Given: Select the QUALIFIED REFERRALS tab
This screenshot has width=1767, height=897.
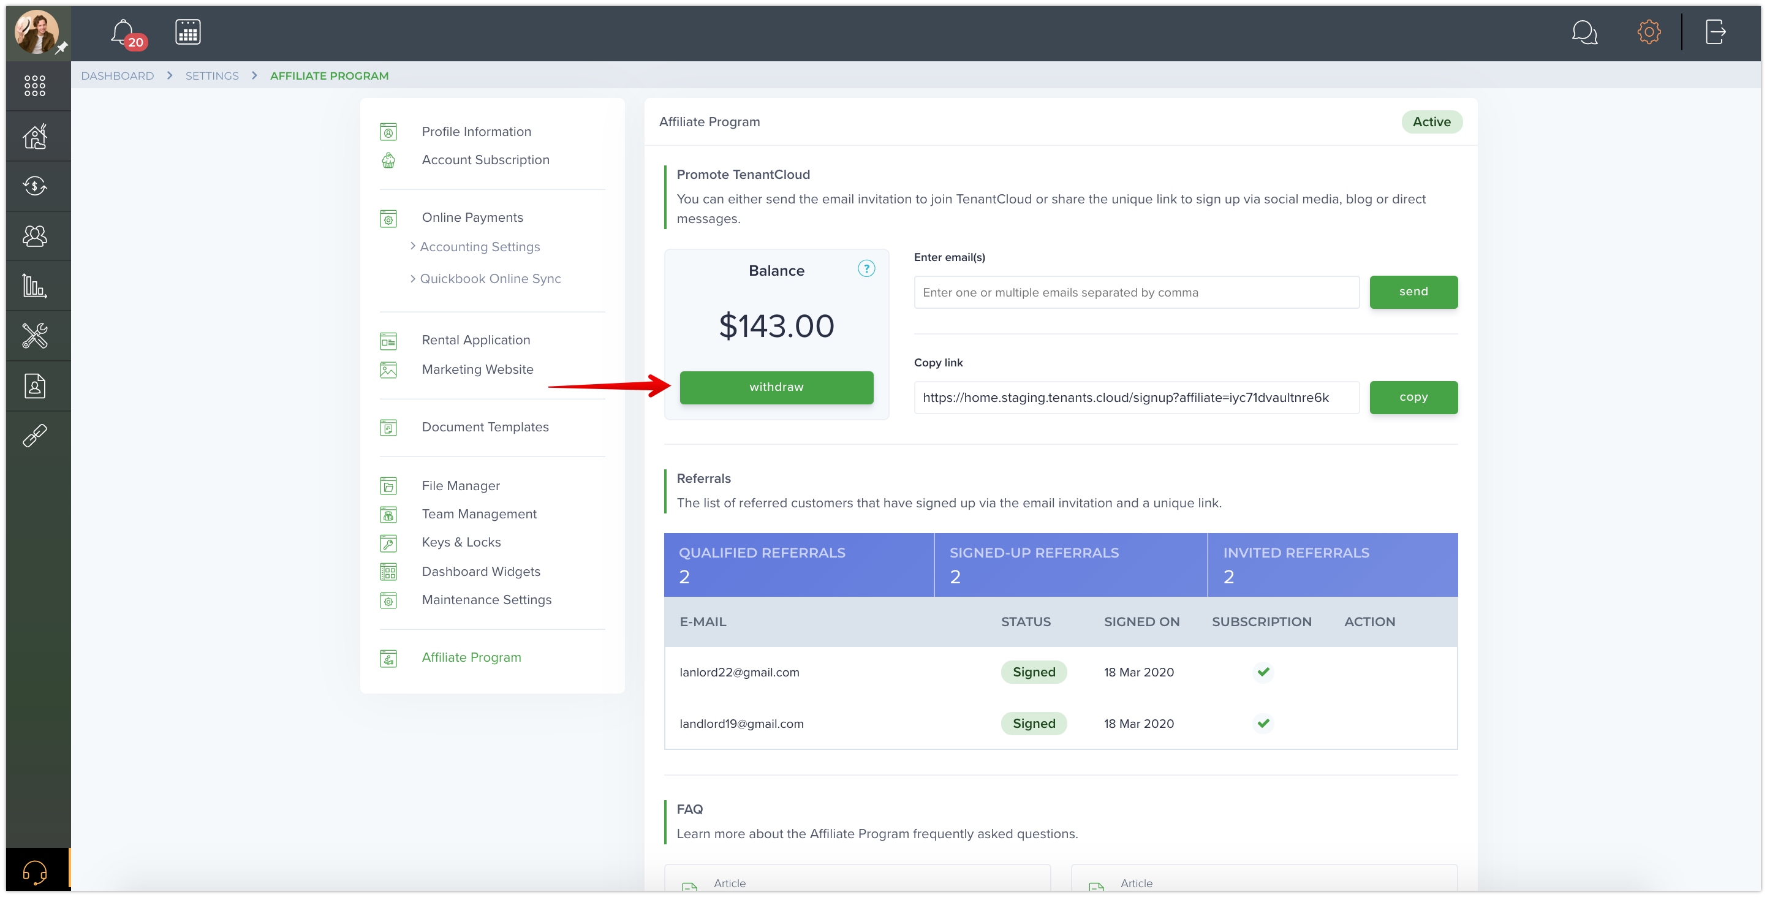Looking at the screenshot, I should tap(798, 564).
